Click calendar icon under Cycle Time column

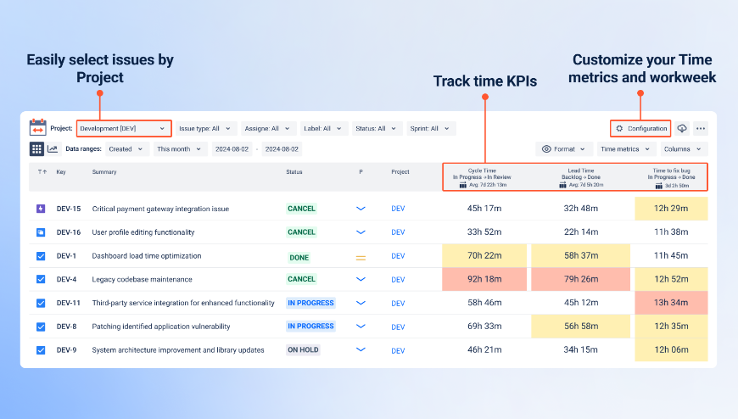click(462, 185)
